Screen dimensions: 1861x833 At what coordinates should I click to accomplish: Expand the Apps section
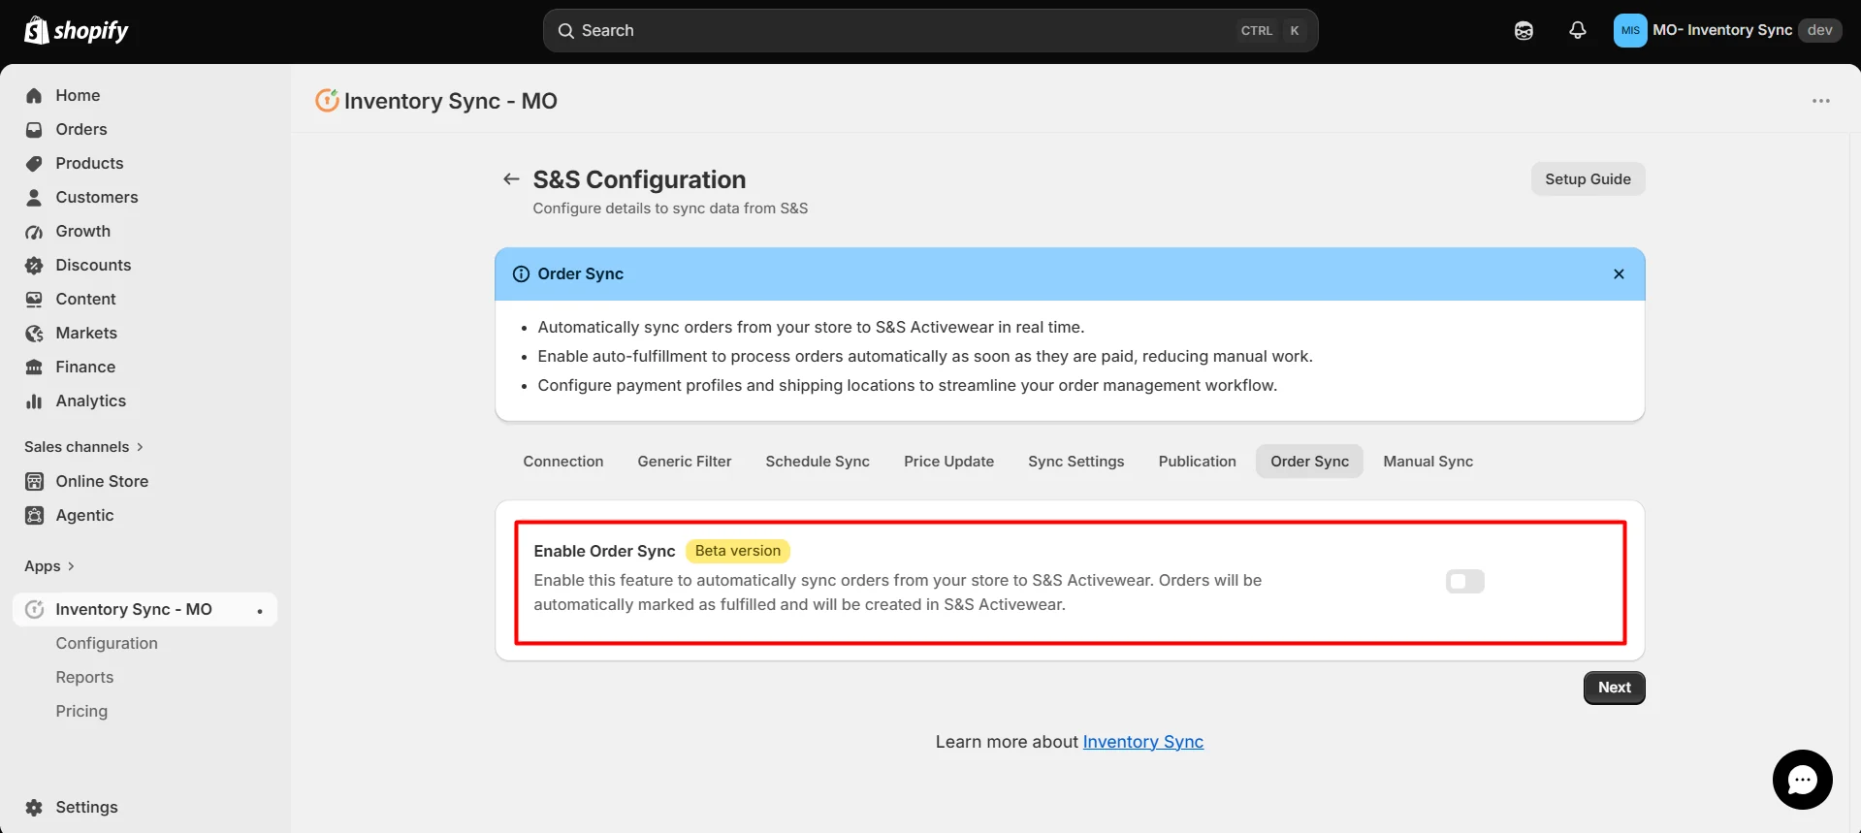click(49, 566)
